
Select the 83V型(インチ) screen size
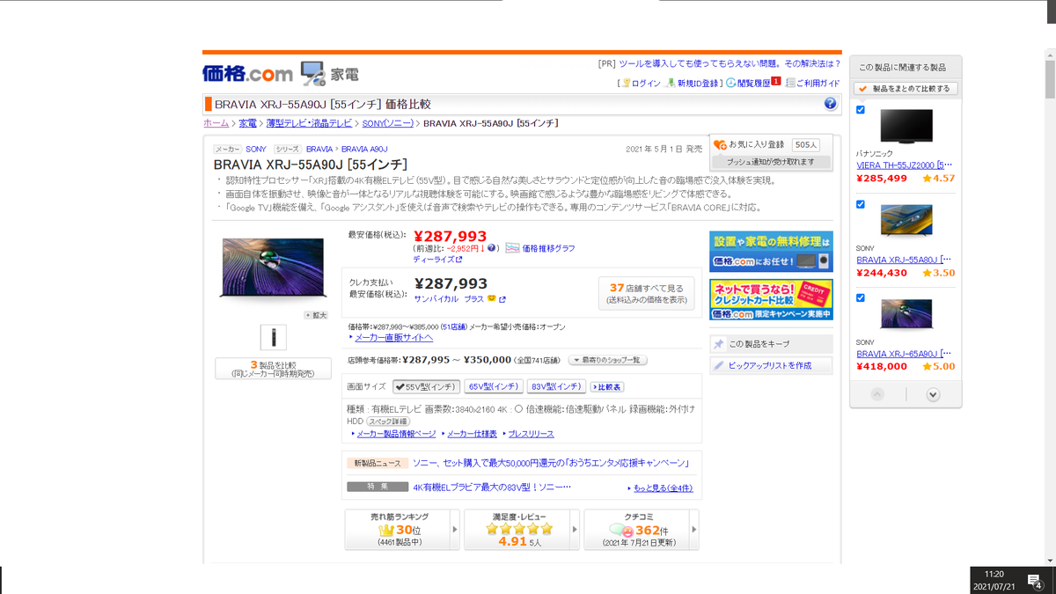point(556,386)
